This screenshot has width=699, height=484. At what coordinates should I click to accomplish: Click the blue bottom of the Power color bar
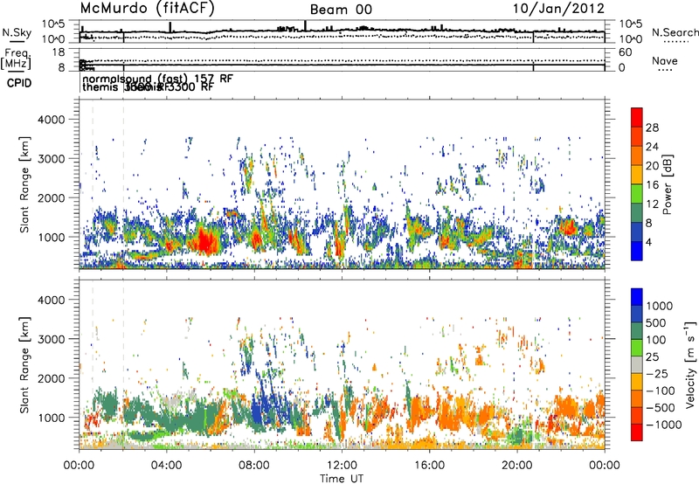coord(637,251)
